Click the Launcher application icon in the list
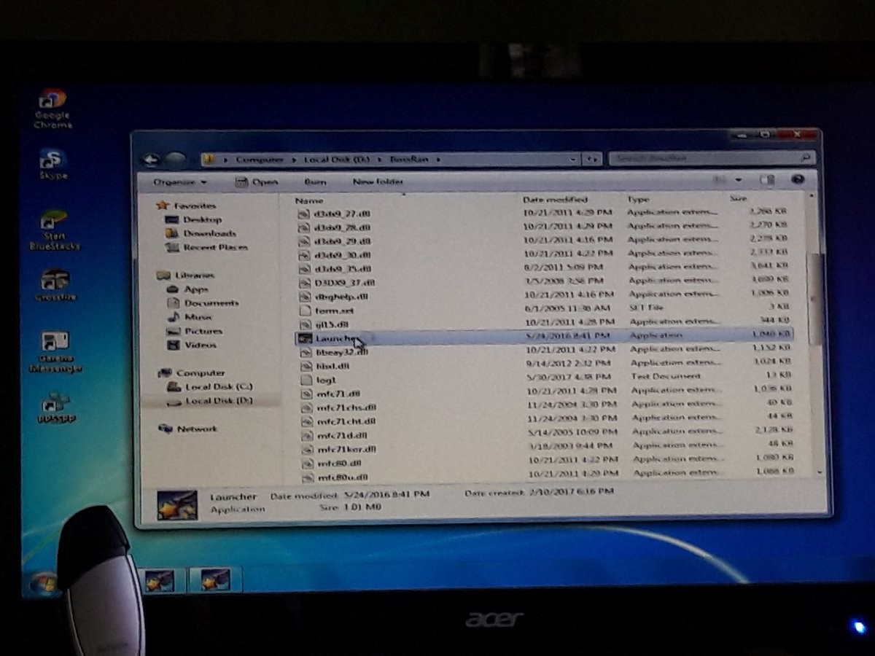The width and height of the screenshot is (875, 656). [x=305, y=338]
